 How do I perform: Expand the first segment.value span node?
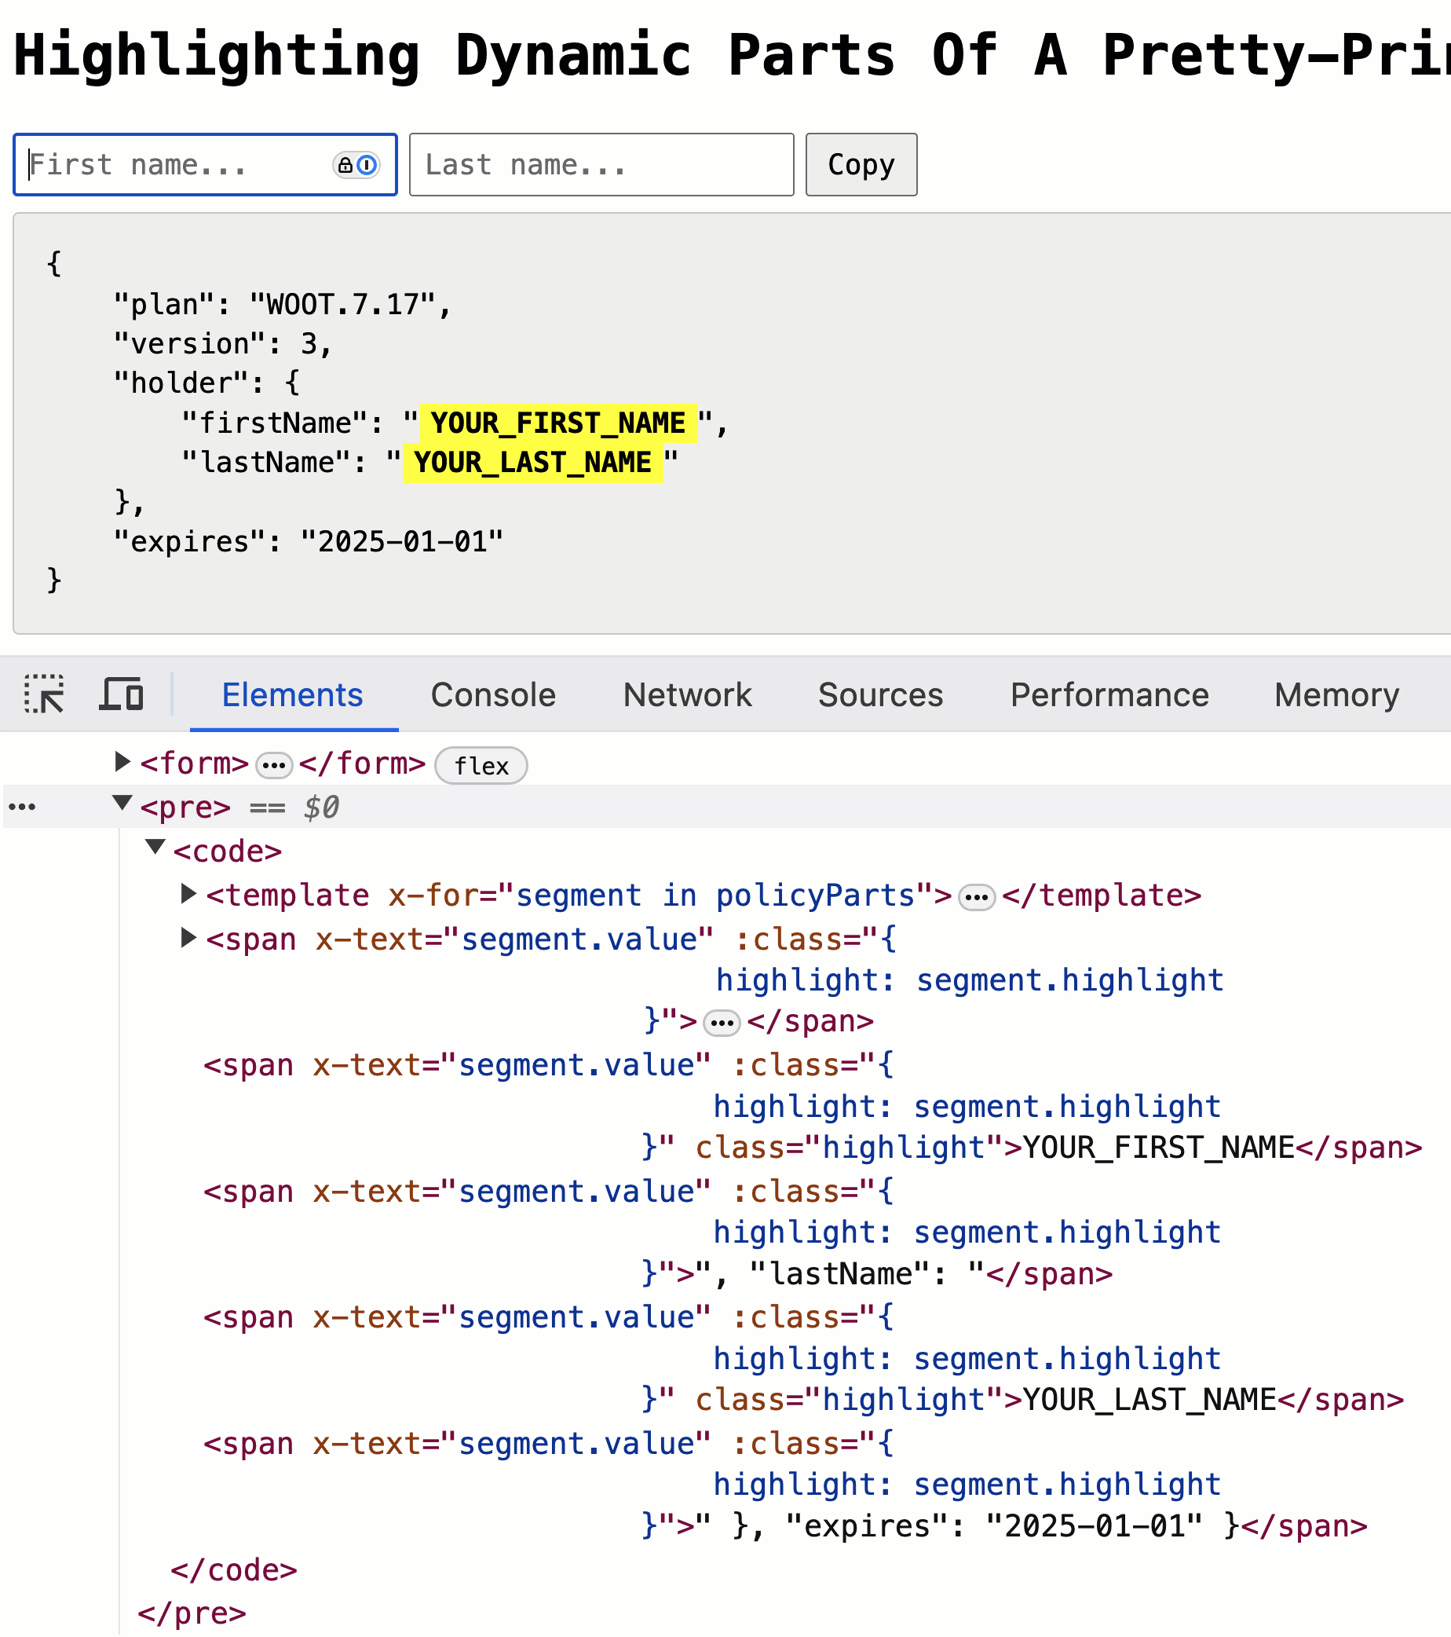pos(188,938)
